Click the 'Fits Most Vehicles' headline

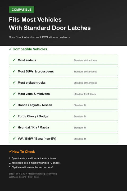pyautogui.click(x=35, y=19)
